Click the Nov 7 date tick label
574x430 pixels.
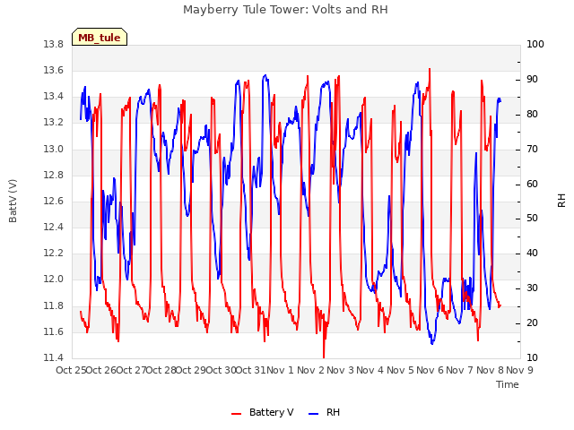(460, 370)
